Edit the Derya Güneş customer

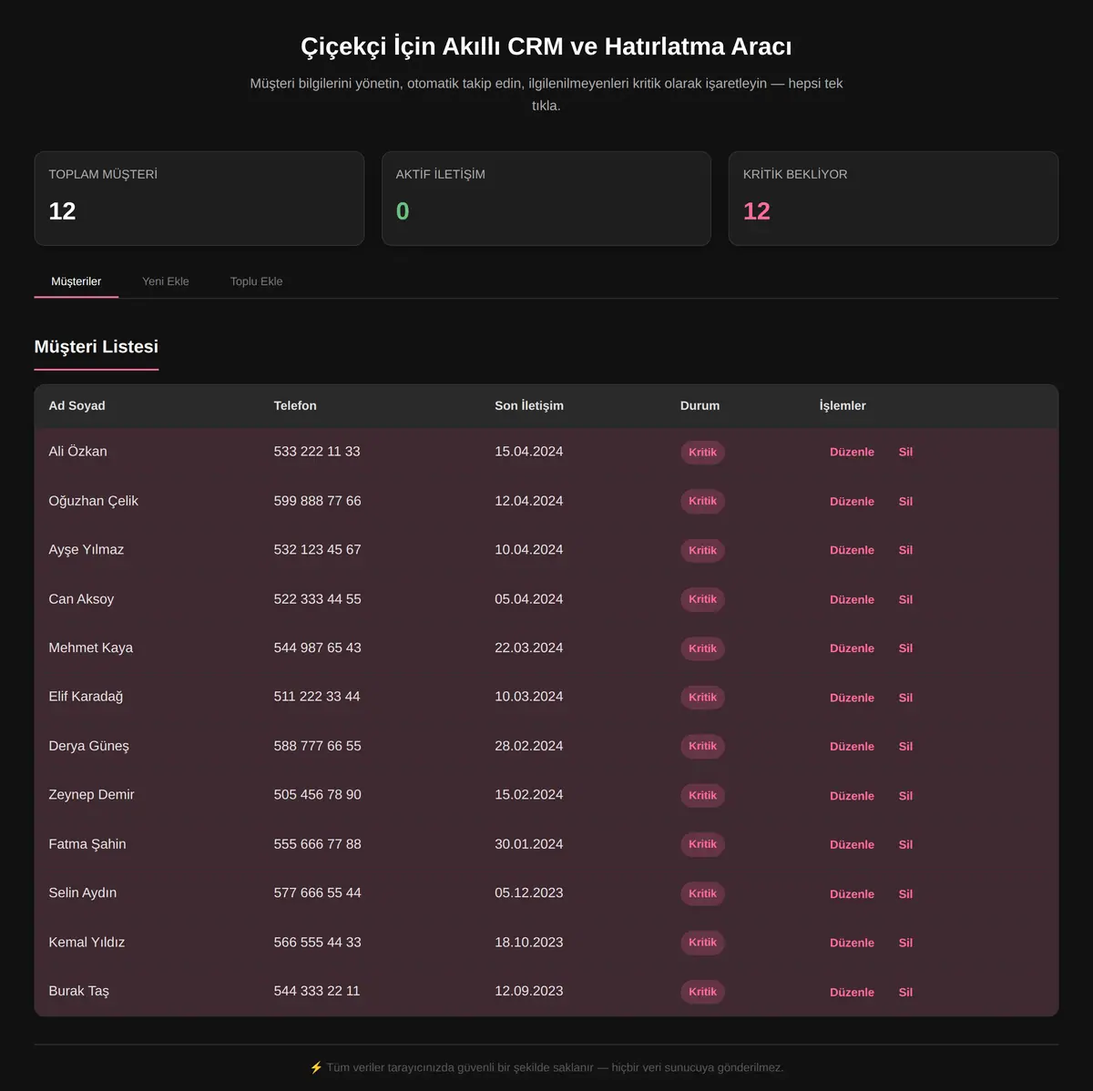pos(852,747)
